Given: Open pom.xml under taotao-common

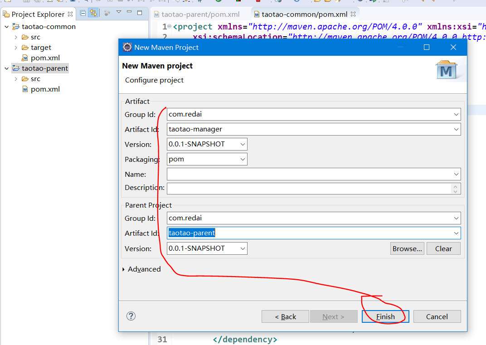Looking at the screenshot, I should tap(45, 58).
